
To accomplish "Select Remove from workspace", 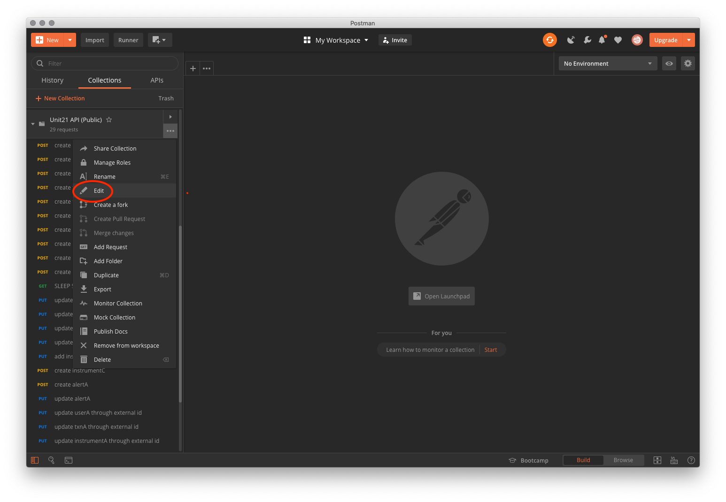I will click(x=124, y=345).
